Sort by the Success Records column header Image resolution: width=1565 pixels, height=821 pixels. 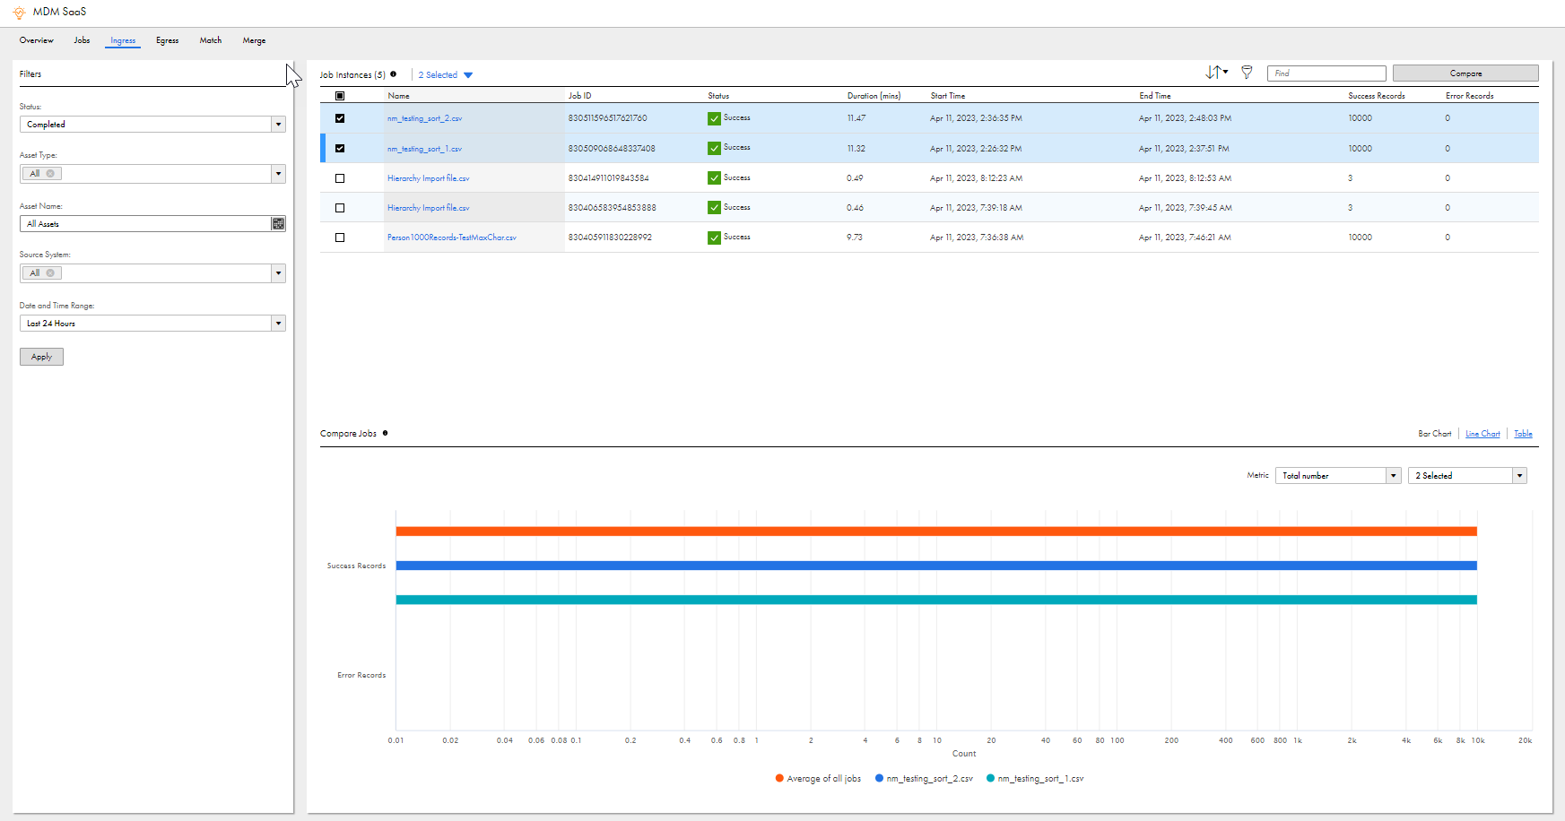(x=1377, y=96)
